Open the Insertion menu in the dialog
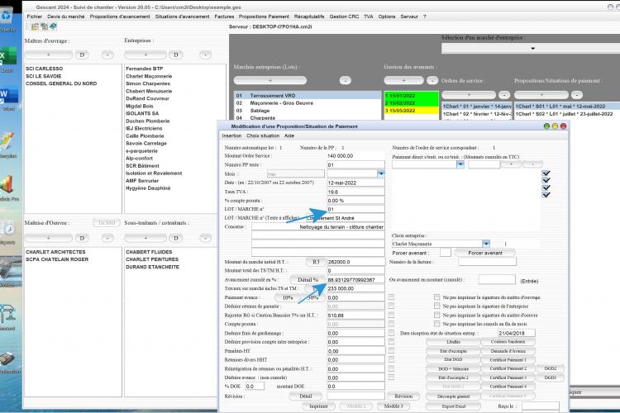620x413 pixels. 231,135
